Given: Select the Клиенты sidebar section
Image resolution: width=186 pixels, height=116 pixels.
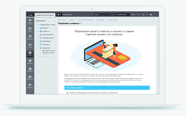Looking at the screenshot, I should (x=30, y=54).
